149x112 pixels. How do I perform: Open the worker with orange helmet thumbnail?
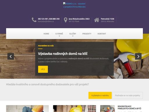click(27, 108)
